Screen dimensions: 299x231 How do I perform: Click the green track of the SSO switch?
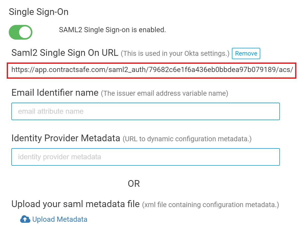(x=14, y=32)
